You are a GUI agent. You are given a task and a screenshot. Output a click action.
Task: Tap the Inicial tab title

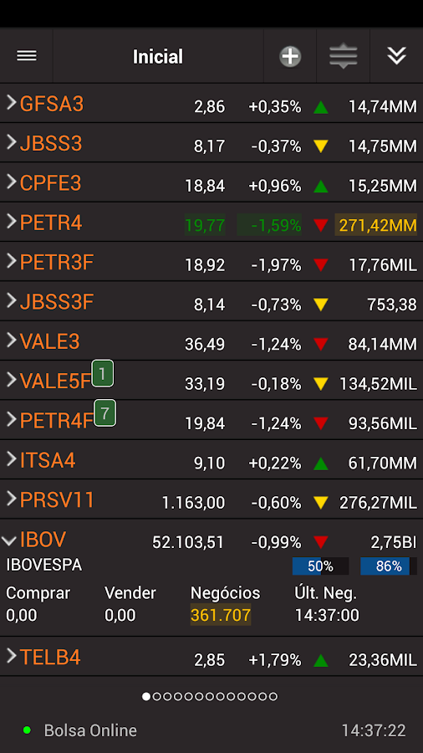[x=158, y=57]
